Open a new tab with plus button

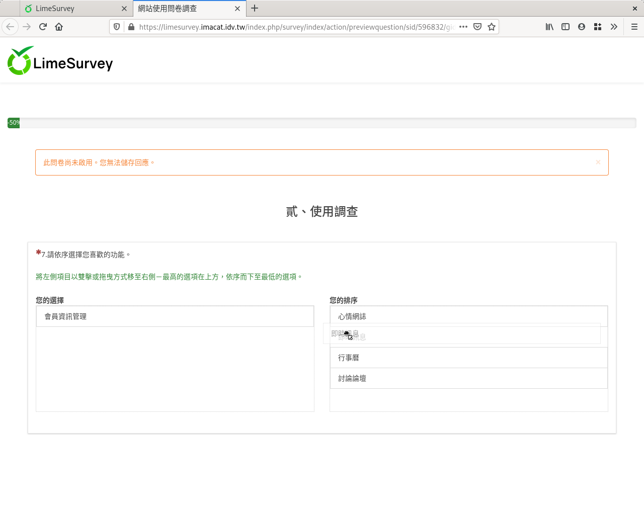pyautogui.click(x=255, y=8)
